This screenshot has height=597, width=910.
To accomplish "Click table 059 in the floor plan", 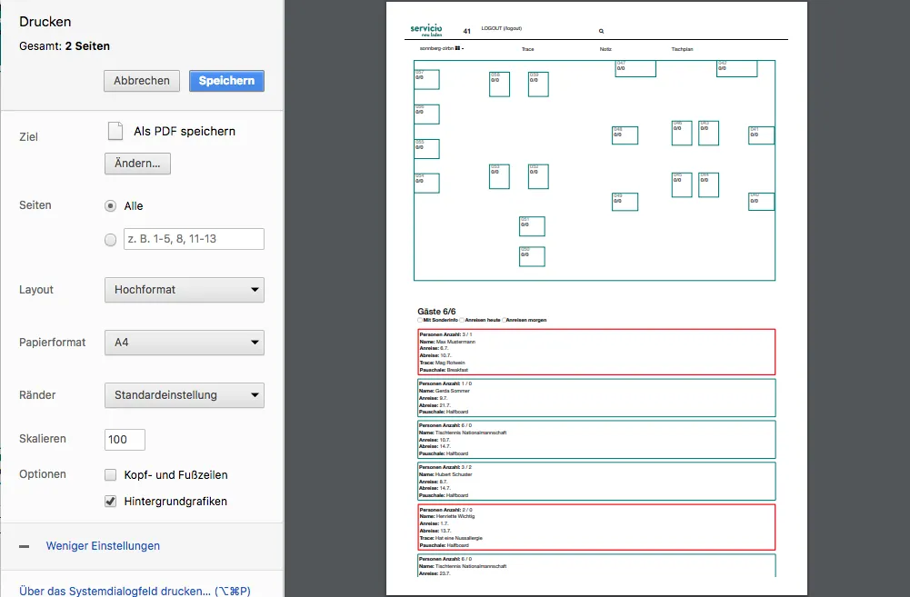I will coord(538,85).
